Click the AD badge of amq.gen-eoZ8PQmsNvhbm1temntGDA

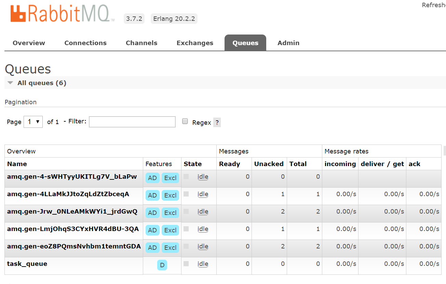tap(152, 247)
